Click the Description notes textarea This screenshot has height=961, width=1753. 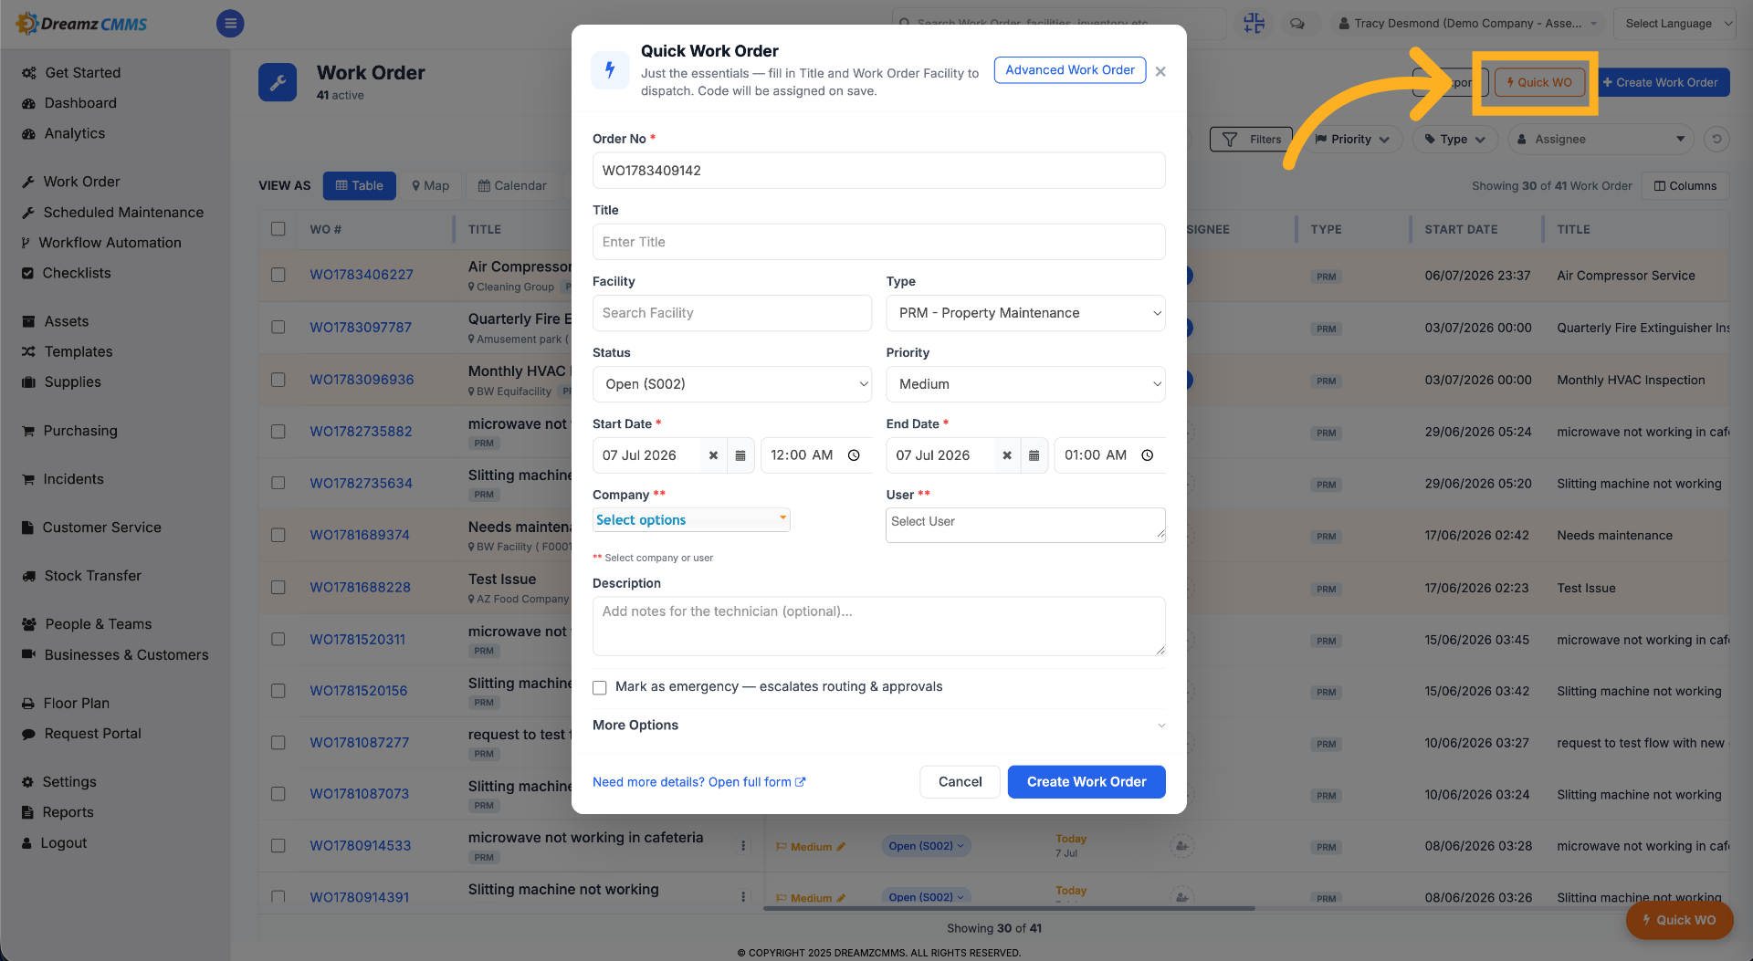(878, 626)
